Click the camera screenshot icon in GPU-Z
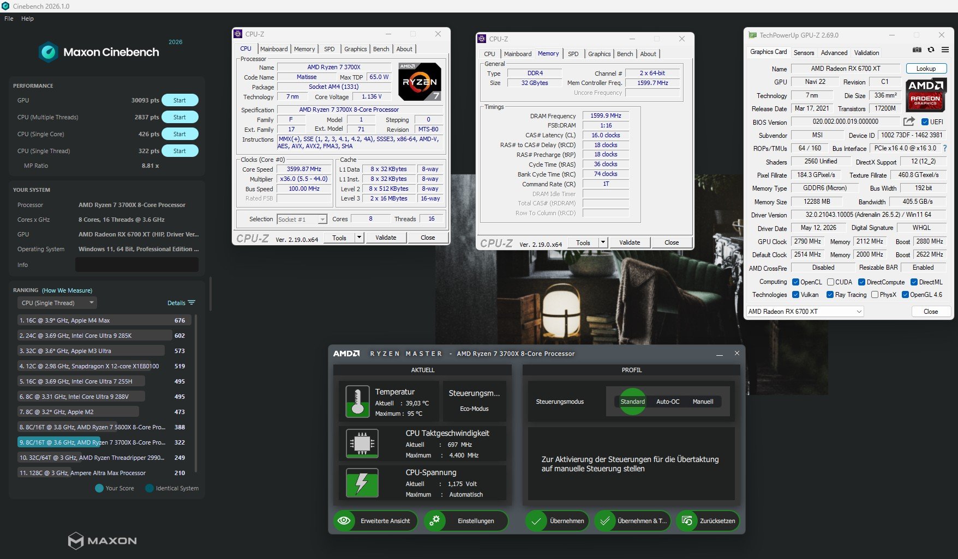Image resolution: width=958 pixels, height=559 pixels. tap(917, 50)
